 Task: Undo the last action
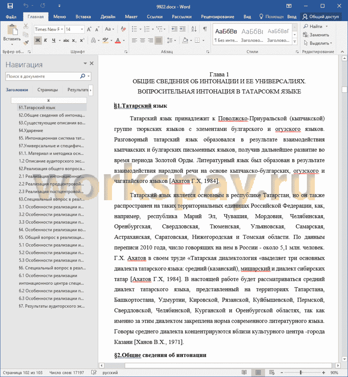click(26, 6)
